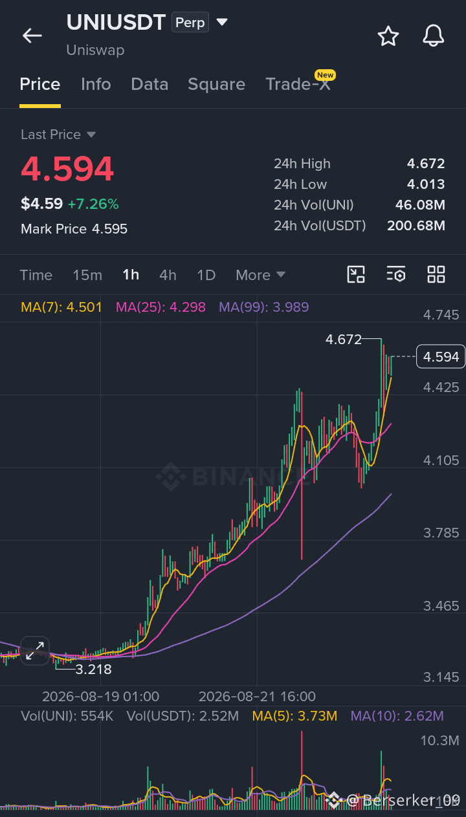Select the 4h chart interval
The image size is (466, 817).
tap(168, 275)
